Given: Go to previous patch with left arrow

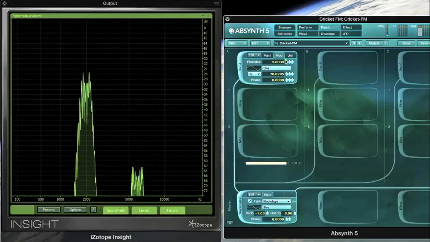Looking at the screenshot, I should click(x=354, y=43).
